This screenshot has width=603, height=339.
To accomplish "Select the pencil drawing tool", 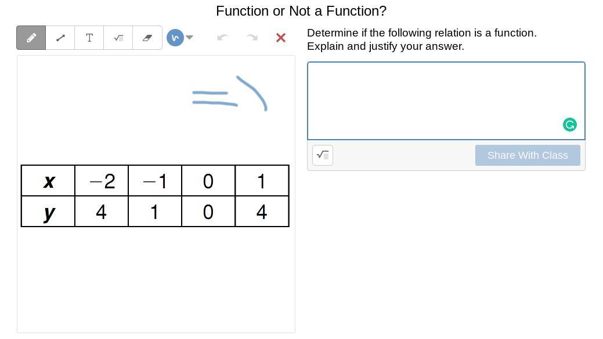I will coord(31,38).
